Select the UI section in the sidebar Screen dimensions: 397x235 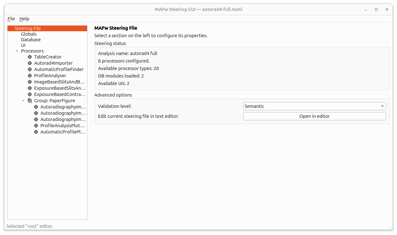pyautogui.click(x=23, y=45)
